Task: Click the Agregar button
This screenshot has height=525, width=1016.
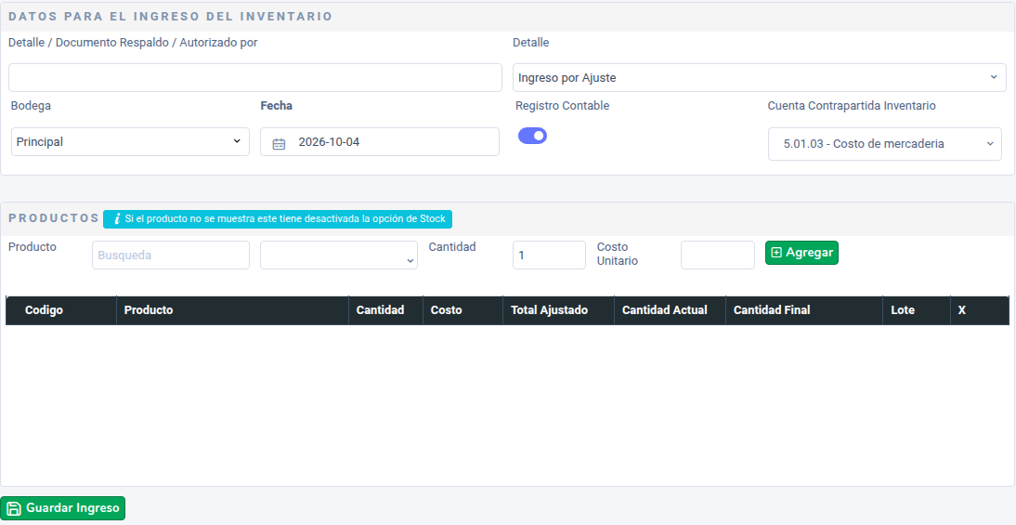Action: [801, 253]
